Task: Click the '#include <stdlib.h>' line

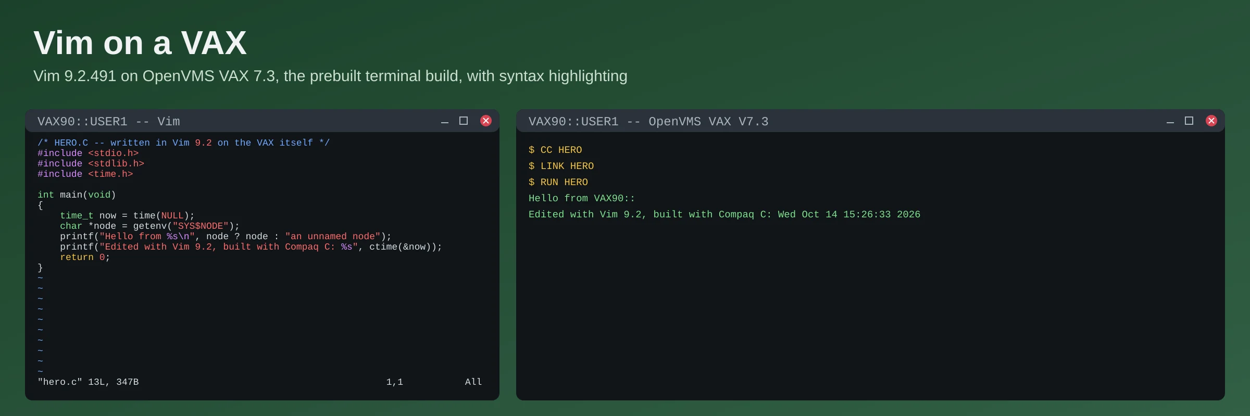Action: pyautogui.click(x=91, y=163)
